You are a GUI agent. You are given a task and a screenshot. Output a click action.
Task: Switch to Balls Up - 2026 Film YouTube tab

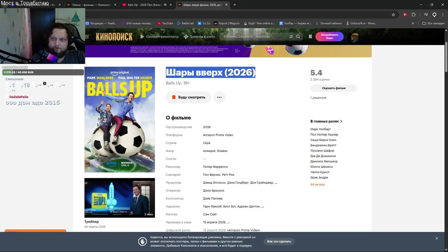141,5
